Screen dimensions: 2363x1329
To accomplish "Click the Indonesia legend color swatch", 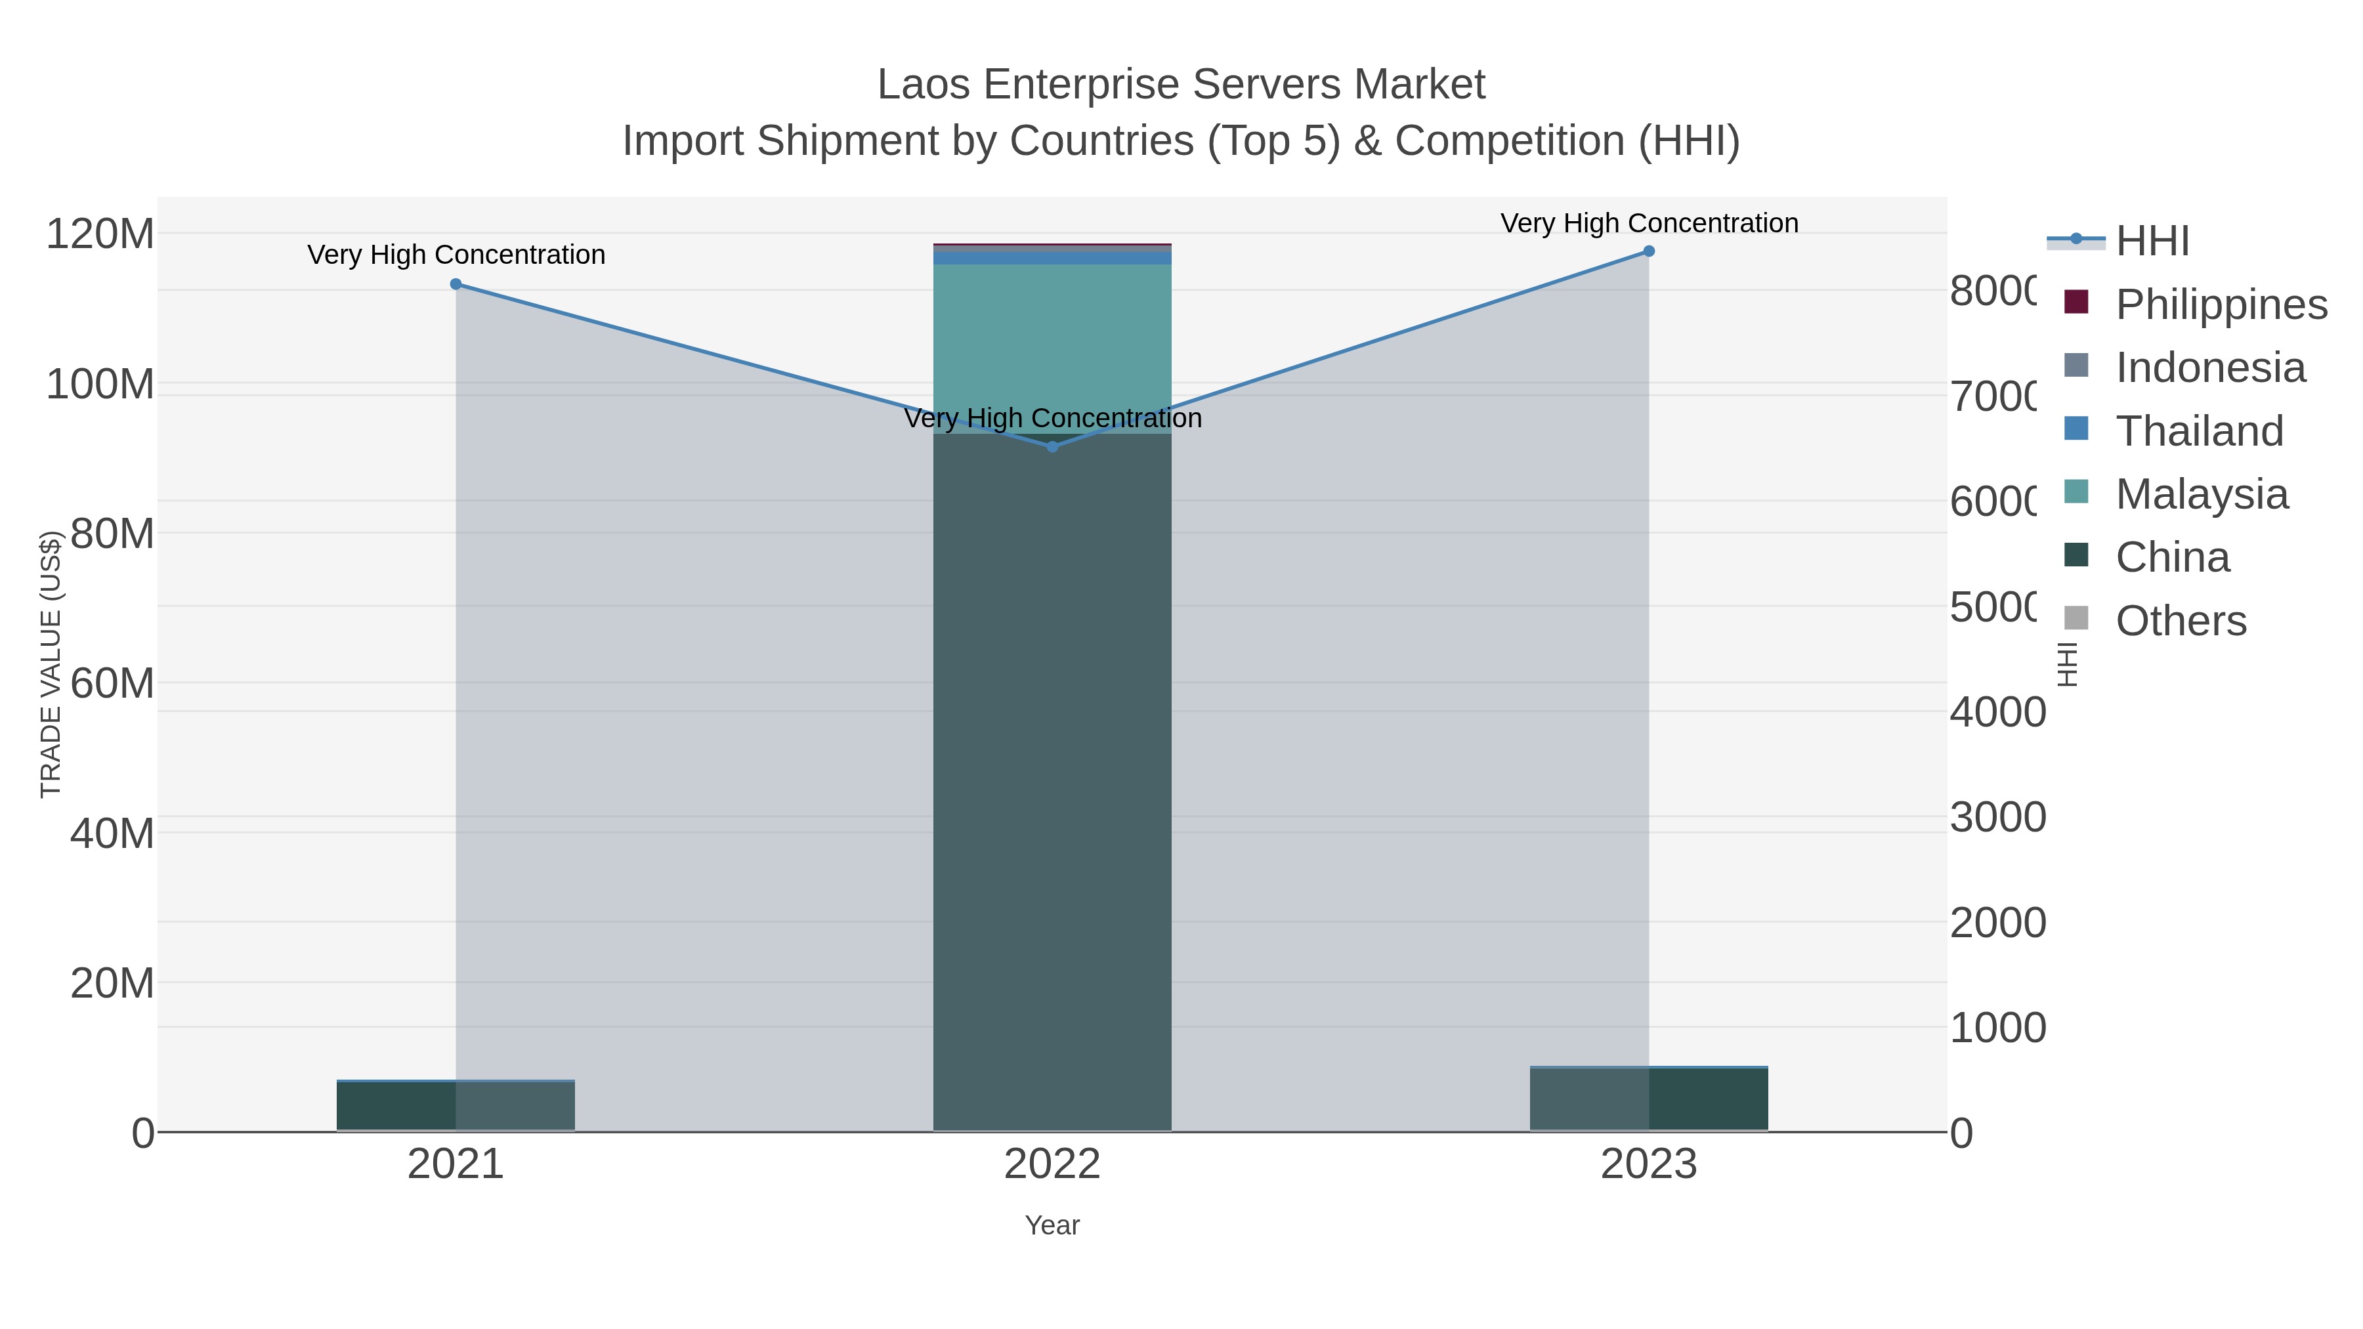I will [2076, 365].
